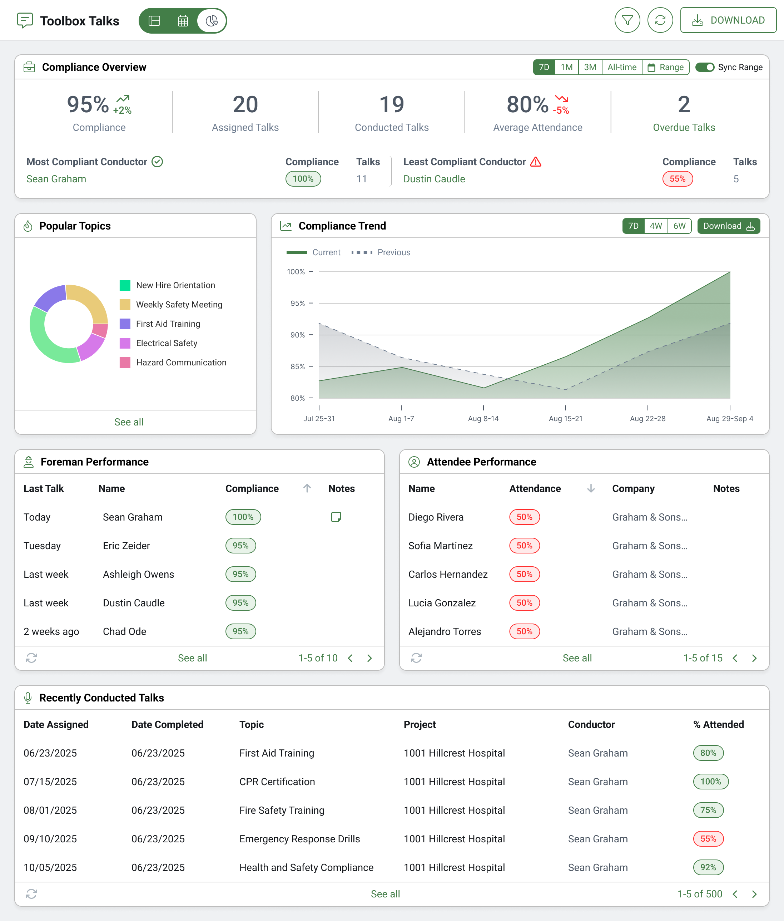Click the green Download chart button
Viewport: 784px width, 921px height.
[729, 226]
